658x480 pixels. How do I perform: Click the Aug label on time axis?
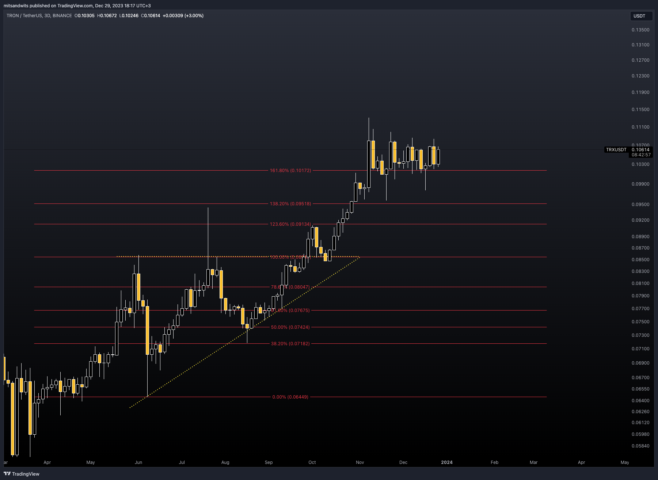(x=225, y=462)
